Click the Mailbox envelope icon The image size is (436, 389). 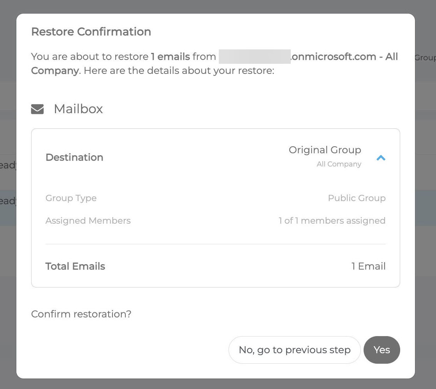pyautogui.click(x=37, y=109)
